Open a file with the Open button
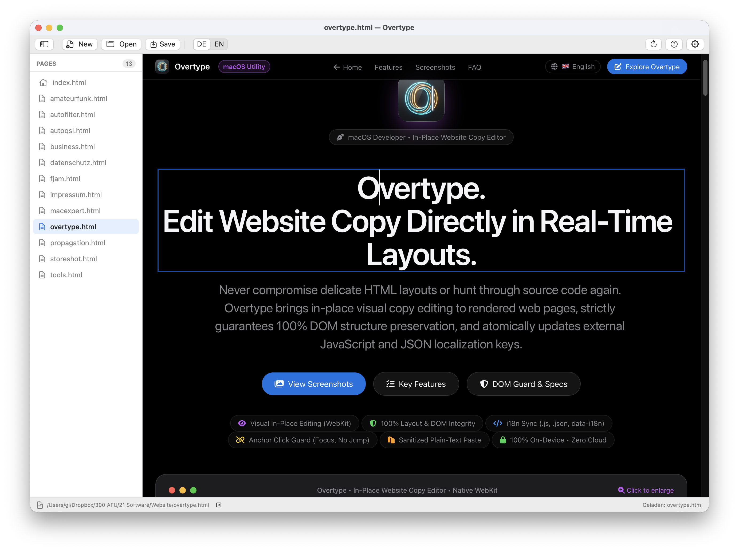The width and height of the screenshot is (739, 552). coord(121,44)
